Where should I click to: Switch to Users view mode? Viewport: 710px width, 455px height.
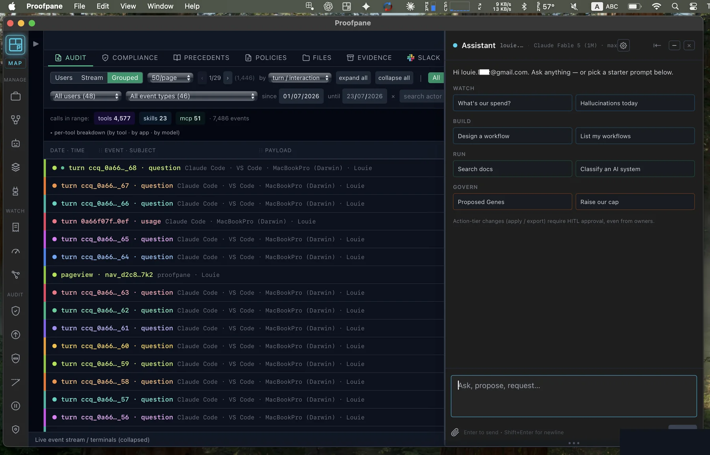coord(64,78)
